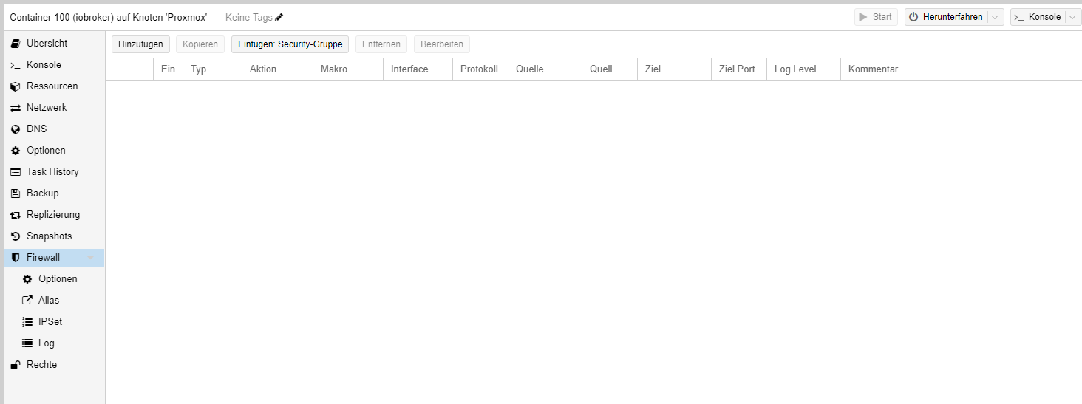Image resolution: width=1082 pixels, height=404 pixels.
Task: Collapse the Firewall submenu arrow
Action: [90, 258]
